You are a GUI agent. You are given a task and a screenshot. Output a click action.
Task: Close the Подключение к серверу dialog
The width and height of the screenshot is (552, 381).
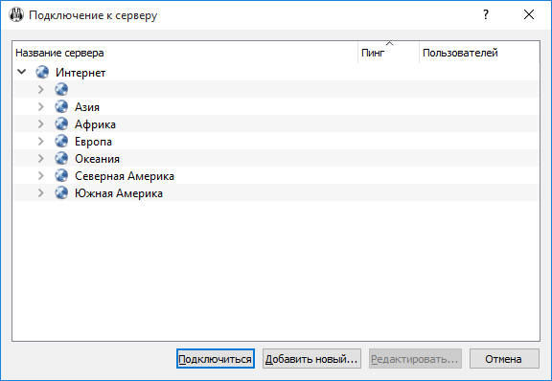(529, 14)
